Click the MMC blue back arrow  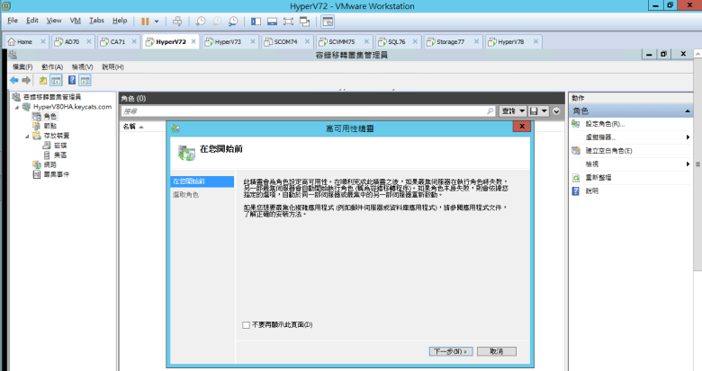(14, 80)
